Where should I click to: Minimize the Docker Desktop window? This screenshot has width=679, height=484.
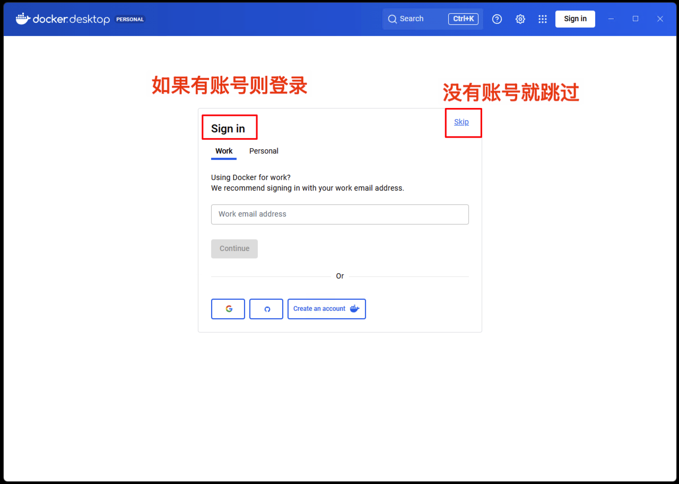point(611,19)
